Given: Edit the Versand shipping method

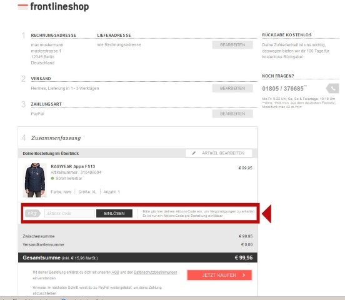Looking at the screenshot, I should pyautogui.click(x=232, y=88).
